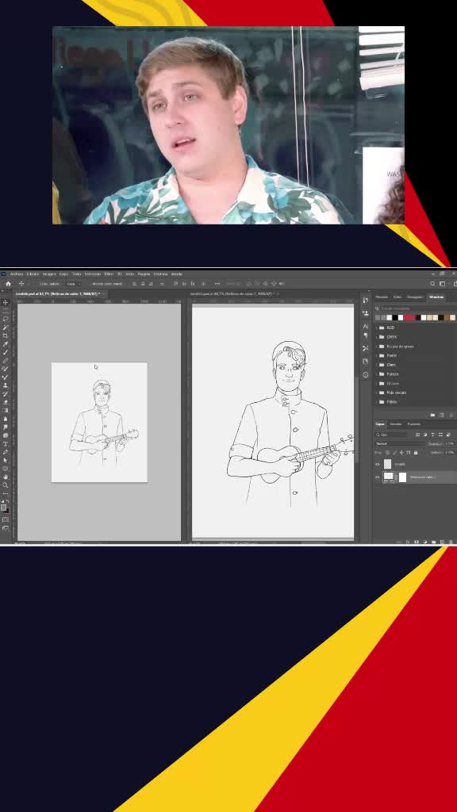Open the Ventana menu
The width and height of the screenshot is (457, 812).
tap(160, 274)
